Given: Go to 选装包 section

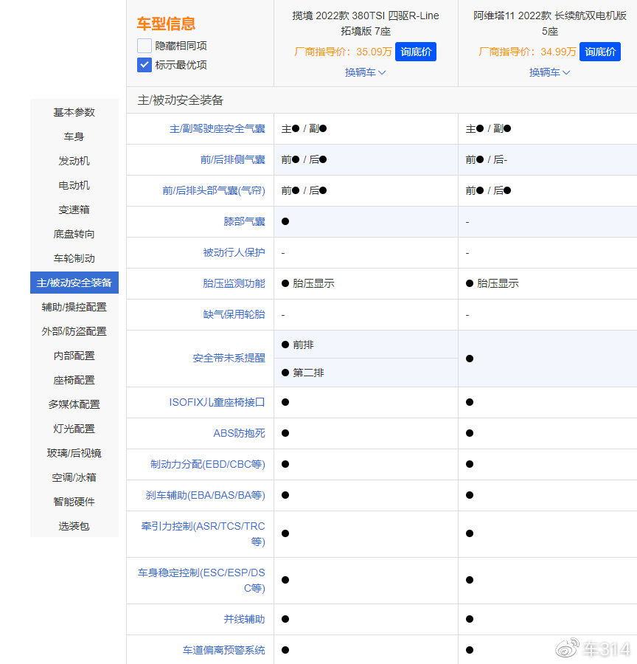Looking at the screenshot, I should tap(74, 526).
